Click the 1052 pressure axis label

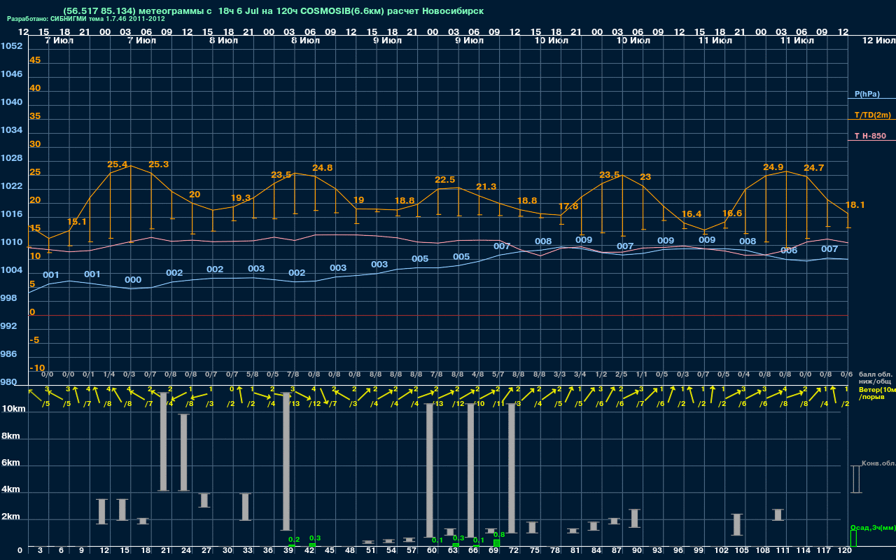tap(11, 46)
